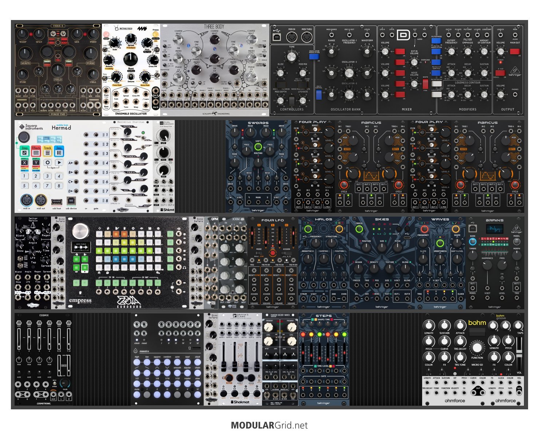Flip the White/Pink noise switch

click(425, 84)
